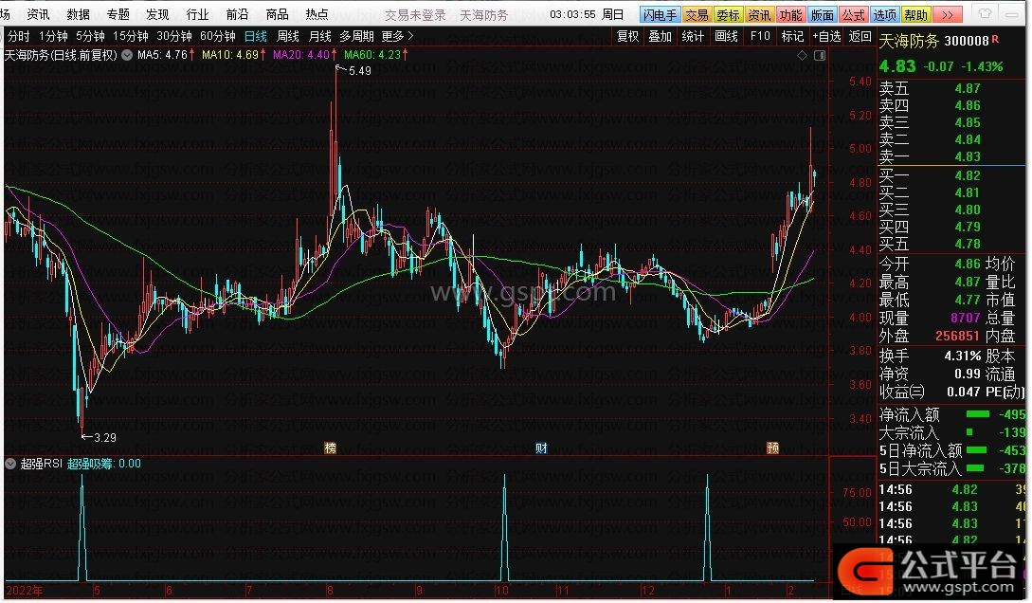1032x603 pixels.
Task: Click 统计 statistics button
Action: pyautogui.click(x=693, y=36)
